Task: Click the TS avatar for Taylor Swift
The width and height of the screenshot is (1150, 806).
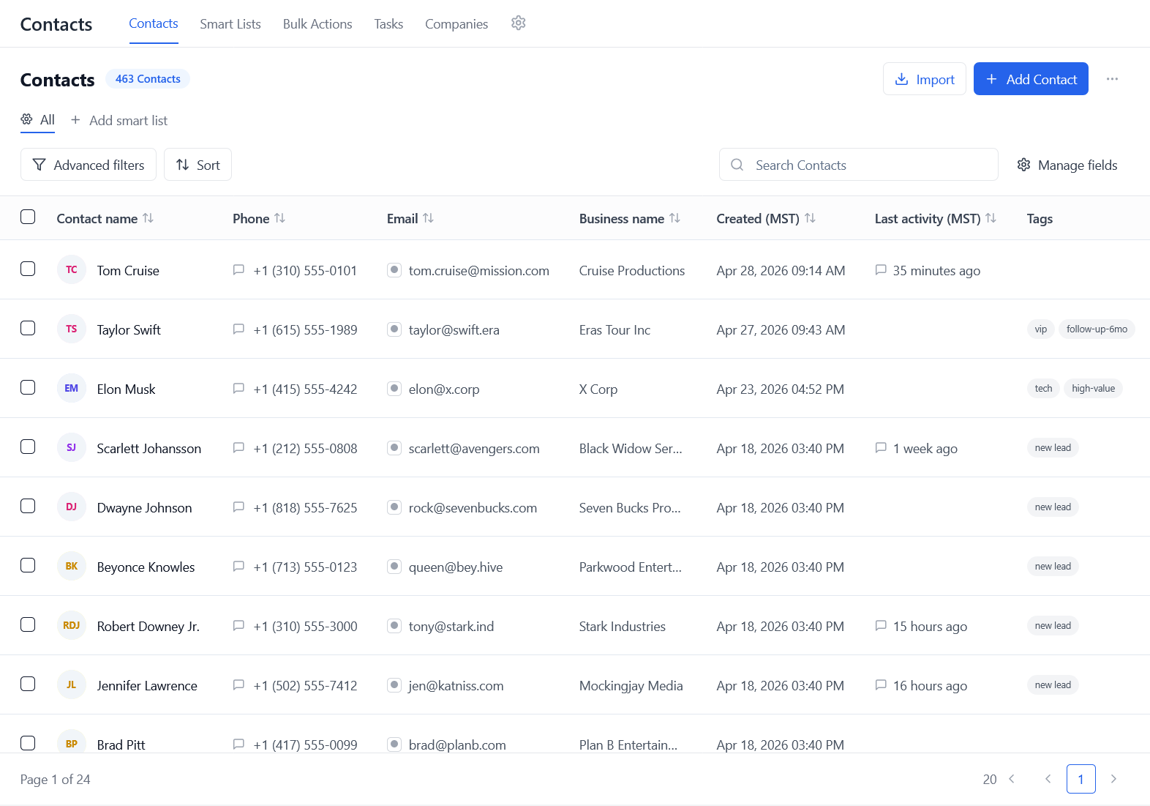Action: pos(72,329)
